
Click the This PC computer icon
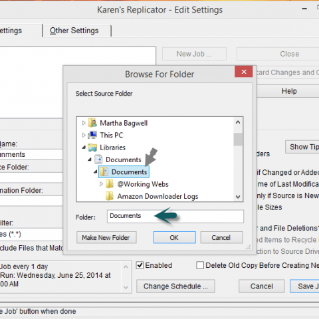(x=92, y=135)
